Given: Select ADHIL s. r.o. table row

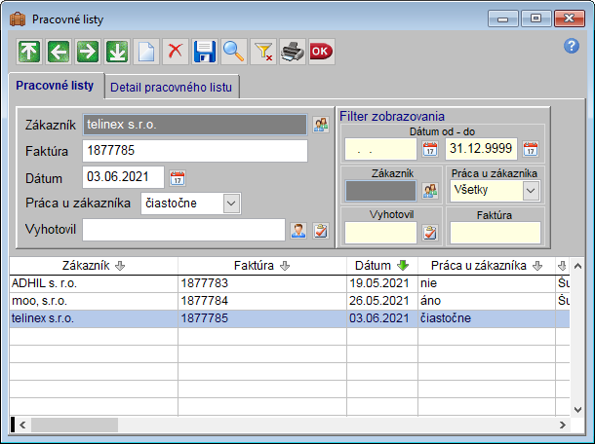Looking at the screenshot, I should tap(93, 282).
